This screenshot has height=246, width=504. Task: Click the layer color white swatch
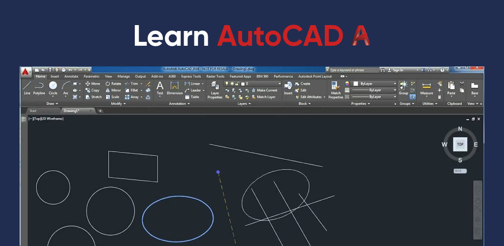(243, 84)
